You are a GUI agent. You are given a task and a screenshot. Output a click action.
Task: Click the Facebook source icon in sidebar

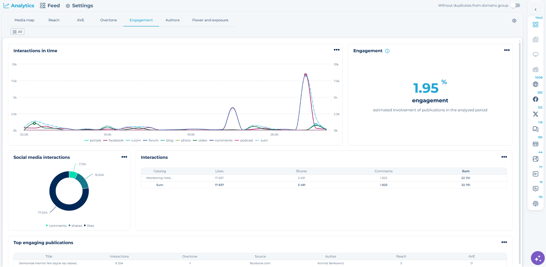click(535, 99)
